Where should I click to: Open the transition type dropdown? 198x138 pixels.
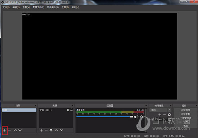(x=160, y=110)
